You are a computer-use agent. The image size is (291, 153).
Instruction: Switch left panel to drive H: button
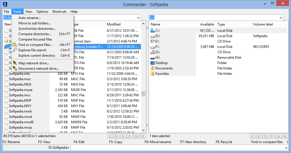click(143, 136)
